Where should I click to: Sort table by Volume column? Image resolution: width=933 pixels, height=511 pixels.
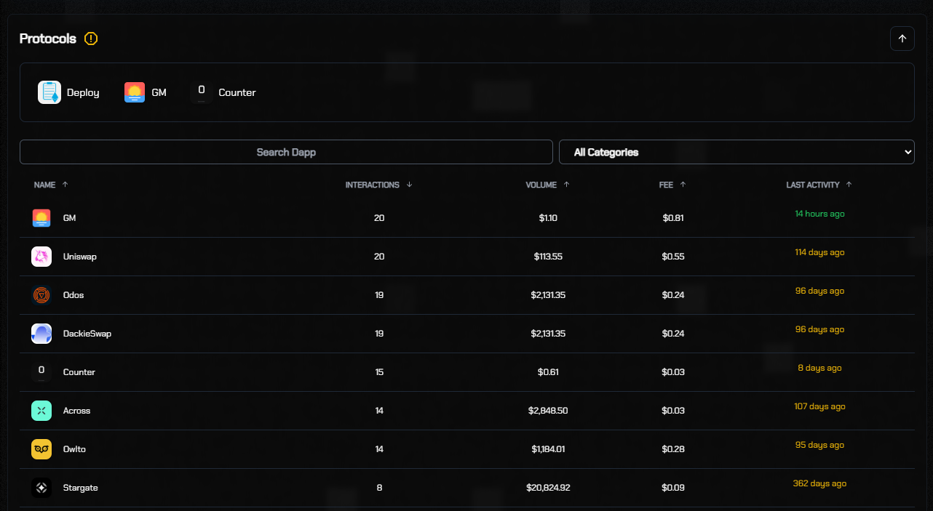click(x=541, y=185)
